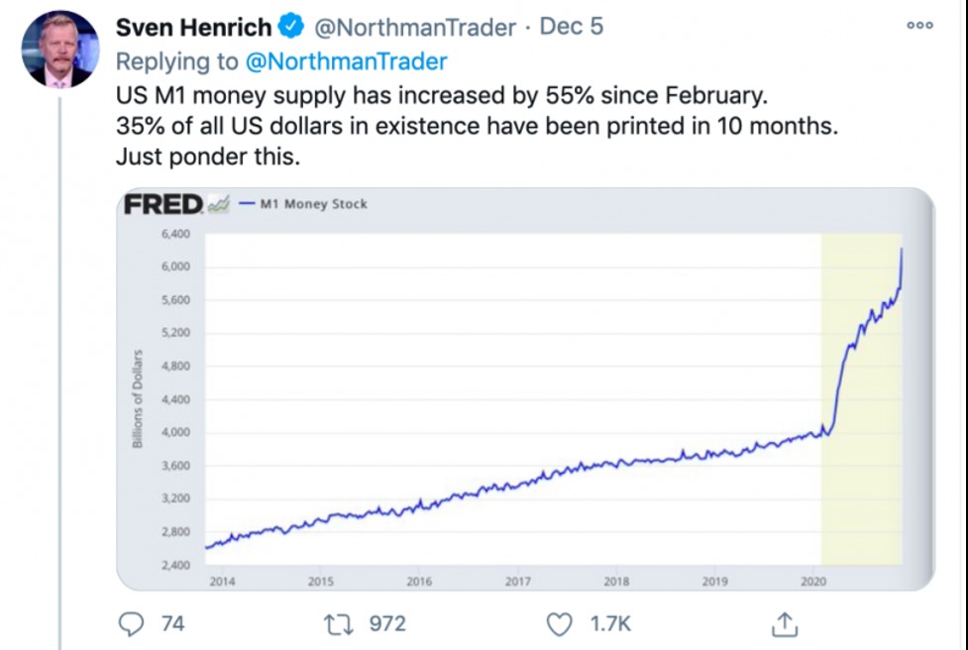Select the M1 Money Stock legend label
Screen dimensions: 968x650
click(x=313, y=204)
